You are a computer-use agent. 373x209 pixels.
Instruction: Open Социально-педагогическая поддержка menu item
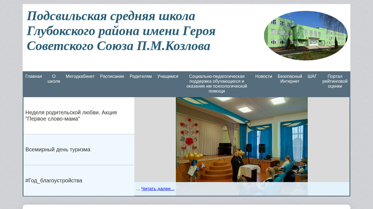[217, 84]
